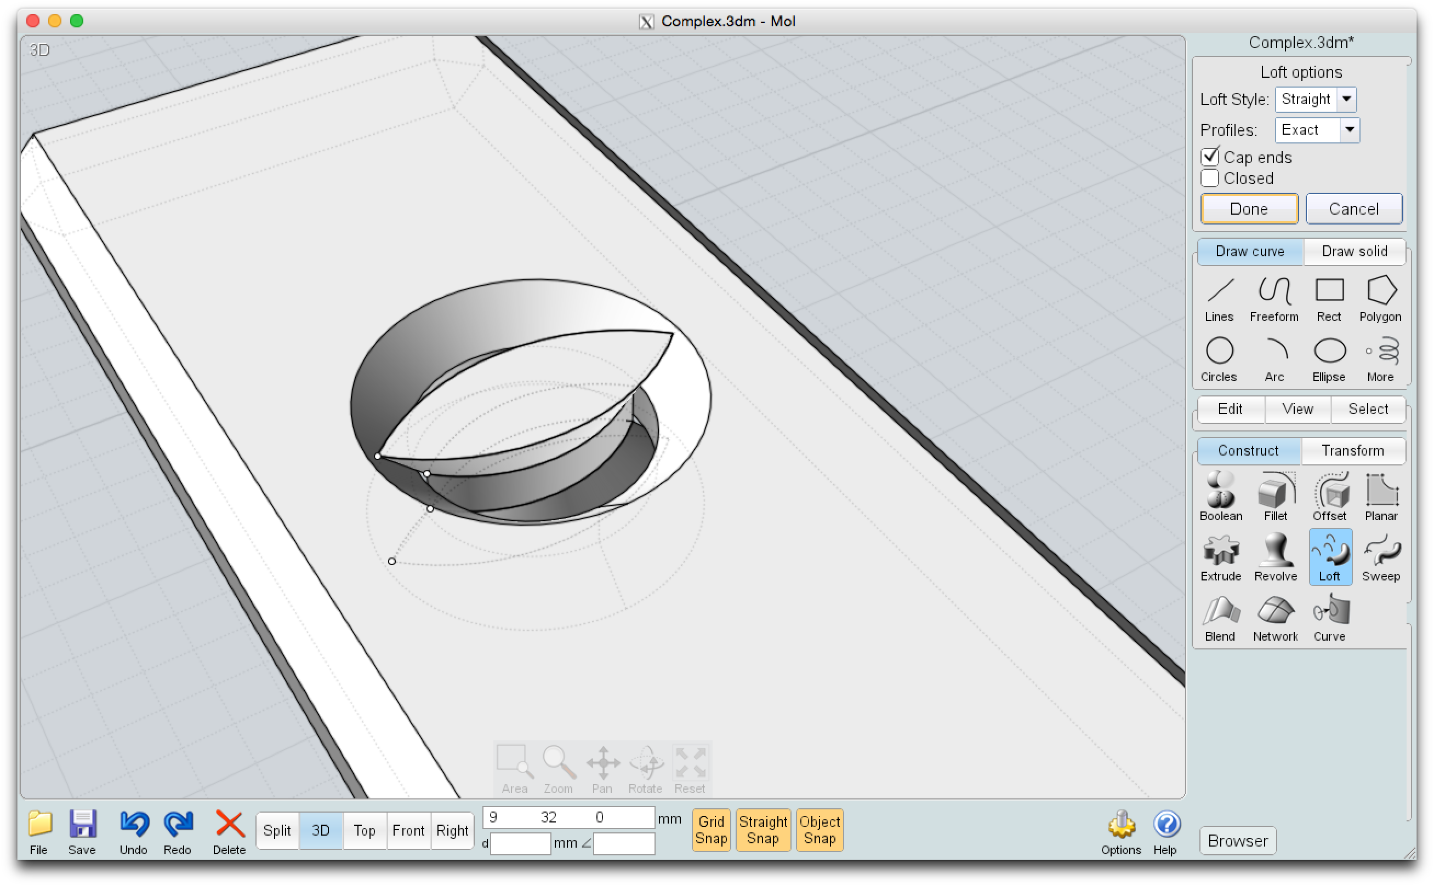Click the Zoom view control

tap(558, 769)
